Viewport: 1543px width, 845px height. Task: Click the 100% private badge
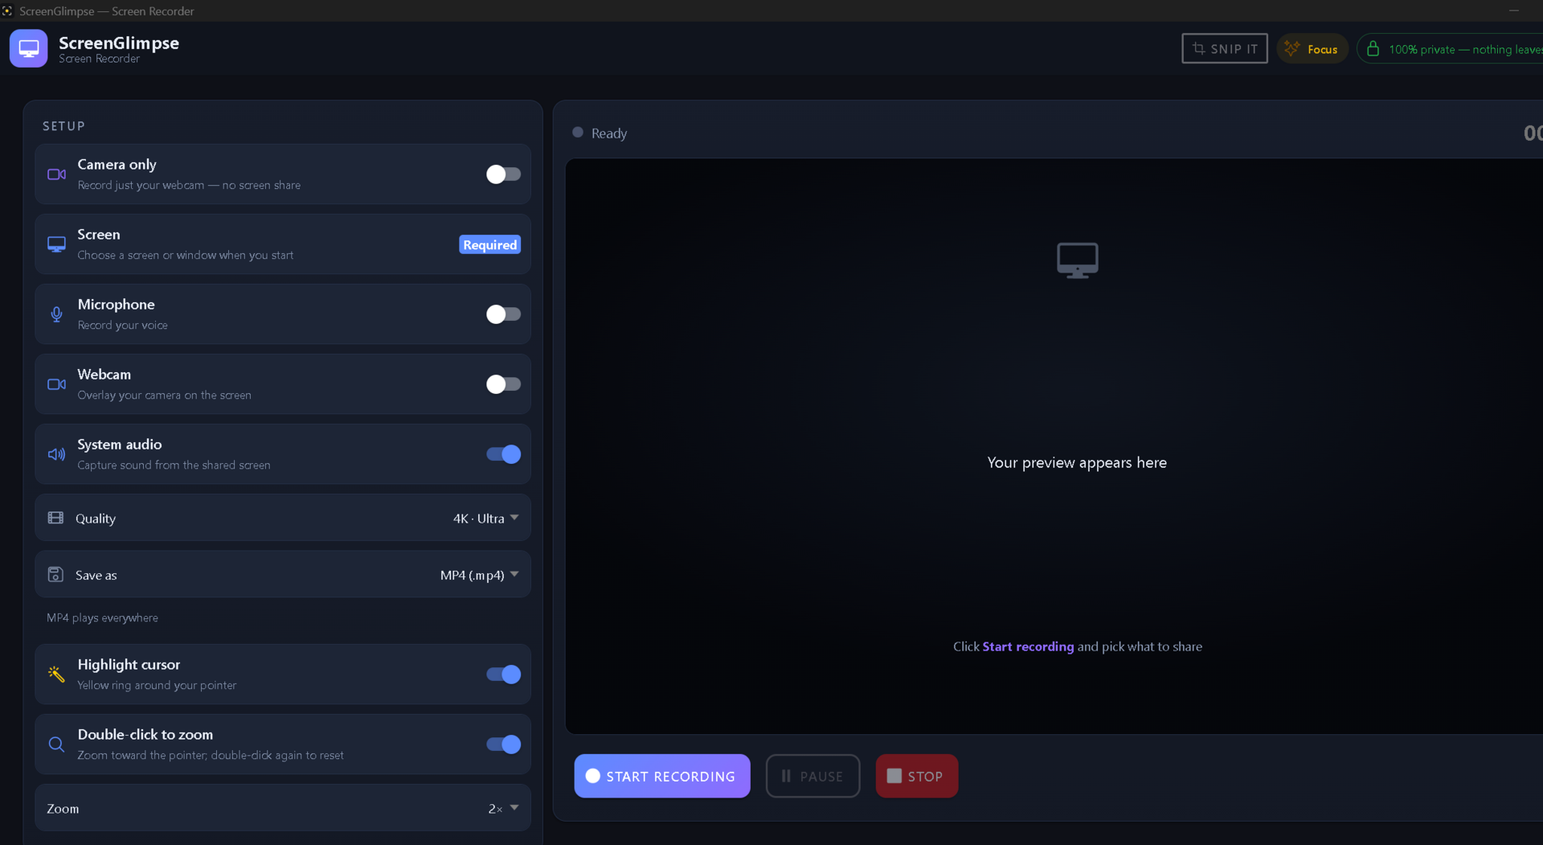[1450, 49]
